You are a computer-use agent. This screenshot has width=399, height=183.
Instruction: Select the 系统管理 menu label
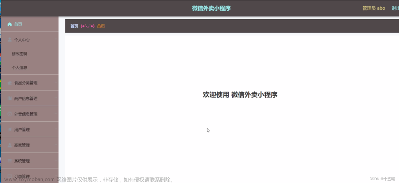(x=22, y=161)
